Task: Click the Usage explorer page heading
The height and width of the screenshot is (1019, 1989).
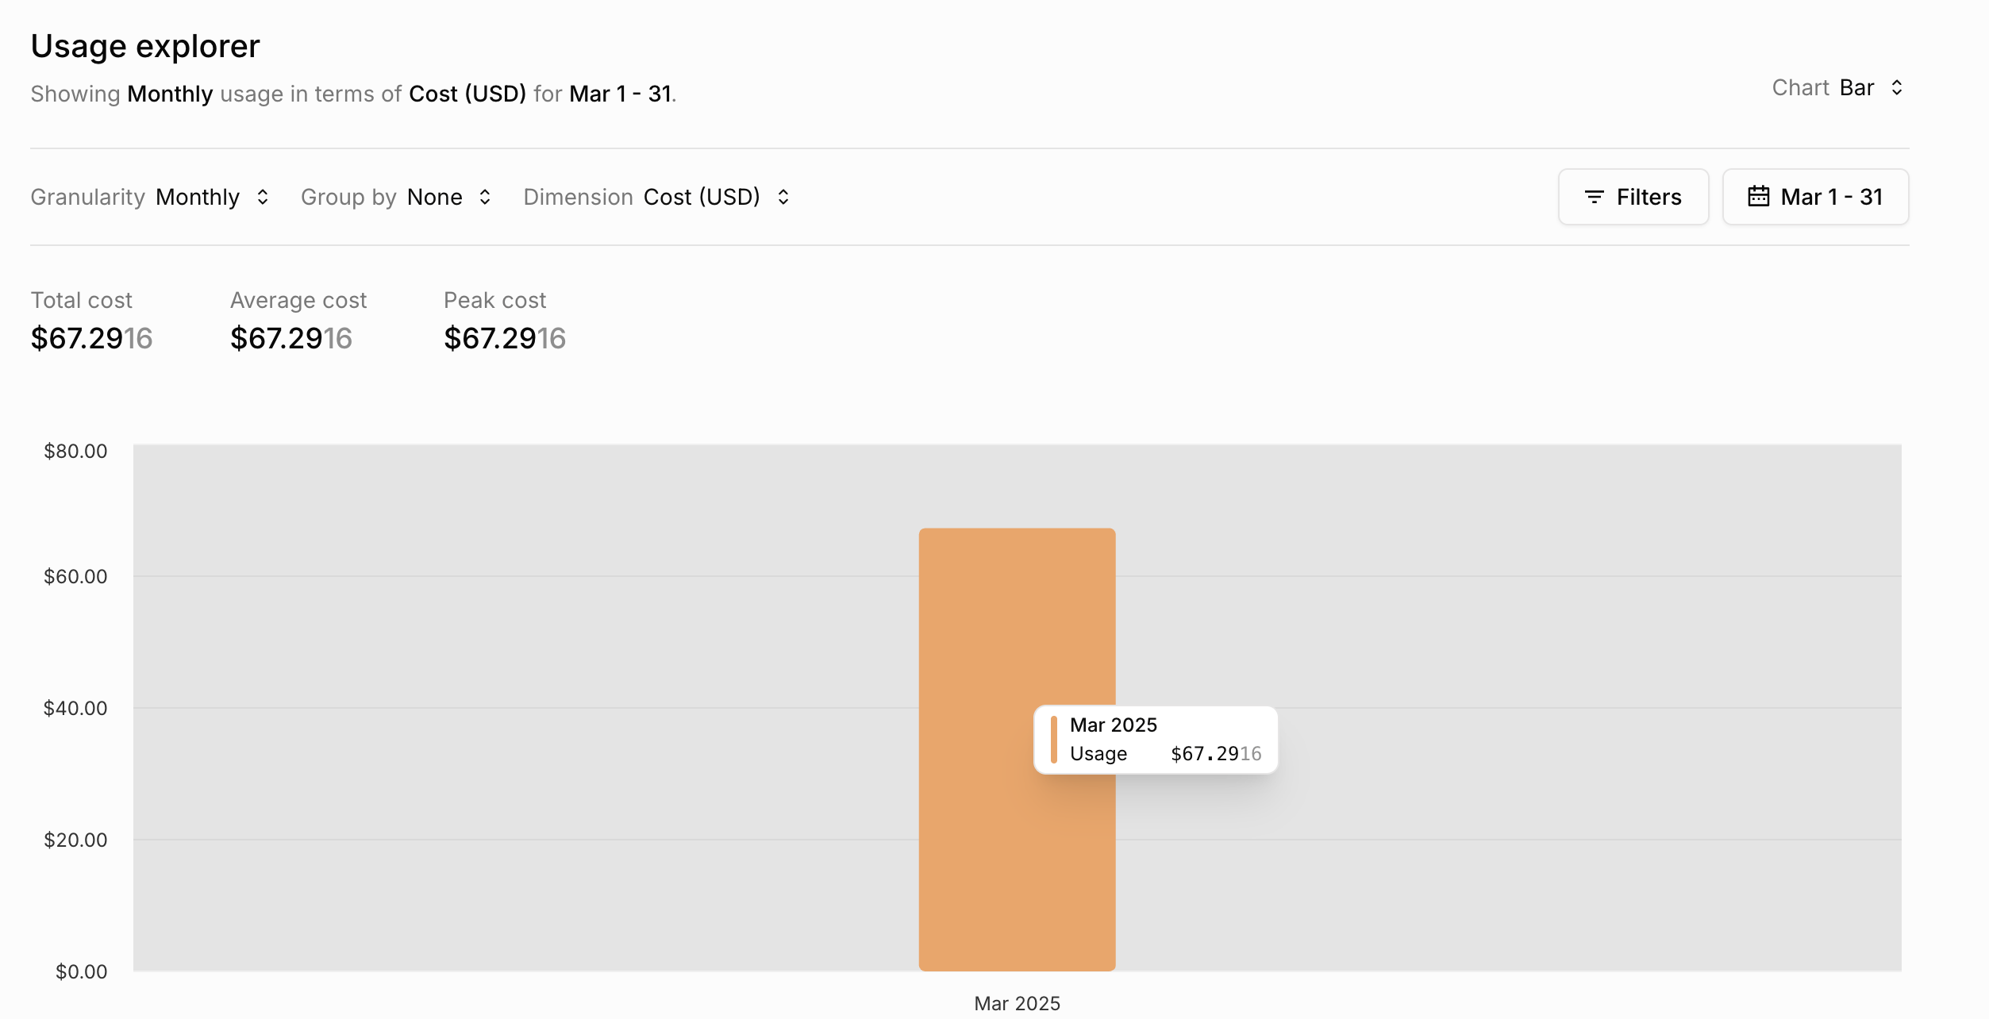Action: coord(145,46)
